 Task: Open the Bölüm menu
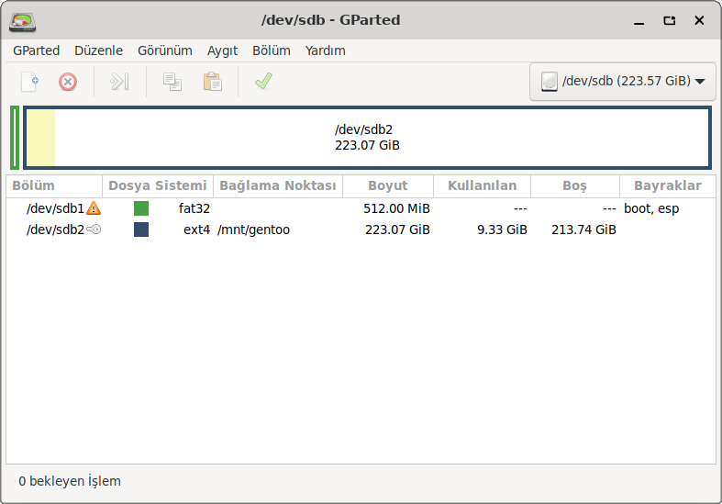point(272,50)
